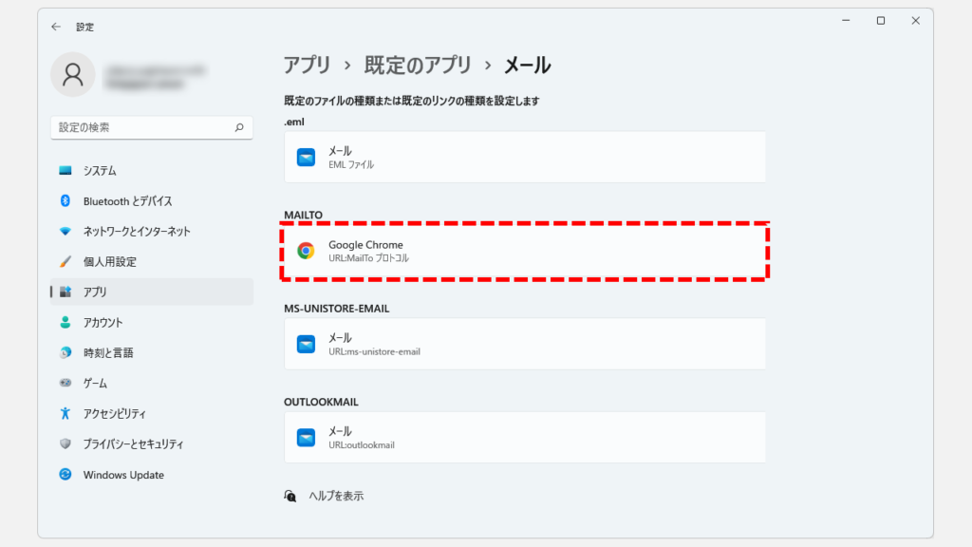This screenshot has width=972, height=547.
Task: Click the search magnifier icon
Action: [238, 127]
